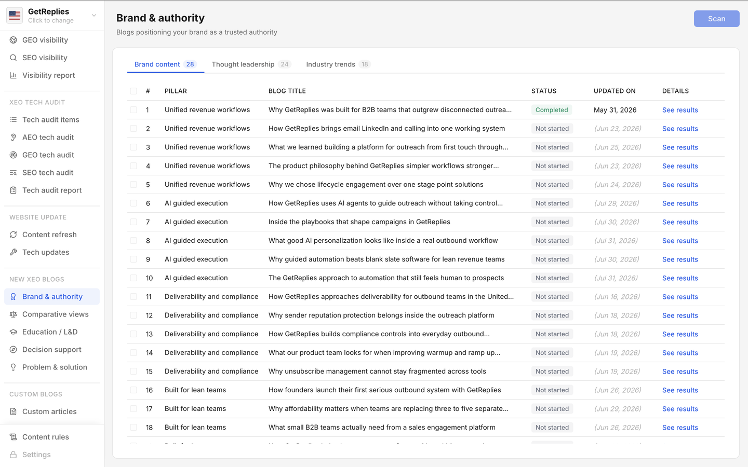The height and width of the screenshot is (467, 748).
Task: Open Comparative views in sidebar
Action: [x=52, y=314]
